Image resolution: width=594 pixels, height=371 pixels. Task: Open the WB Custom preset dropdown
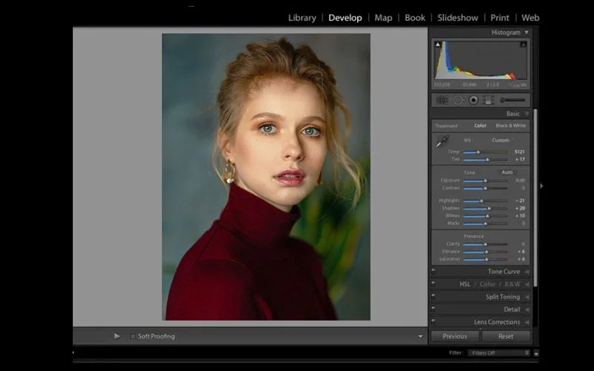click(x=502, y=139)
